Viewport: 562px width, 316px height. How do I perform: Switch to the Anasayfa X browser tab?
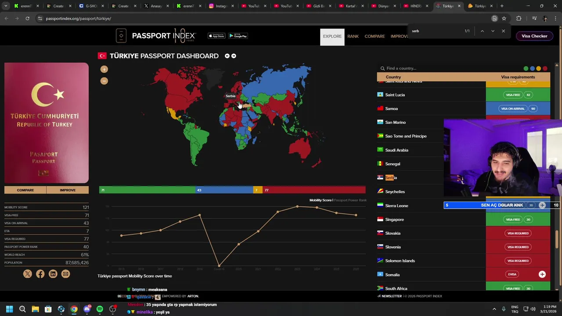click(157, 6)
